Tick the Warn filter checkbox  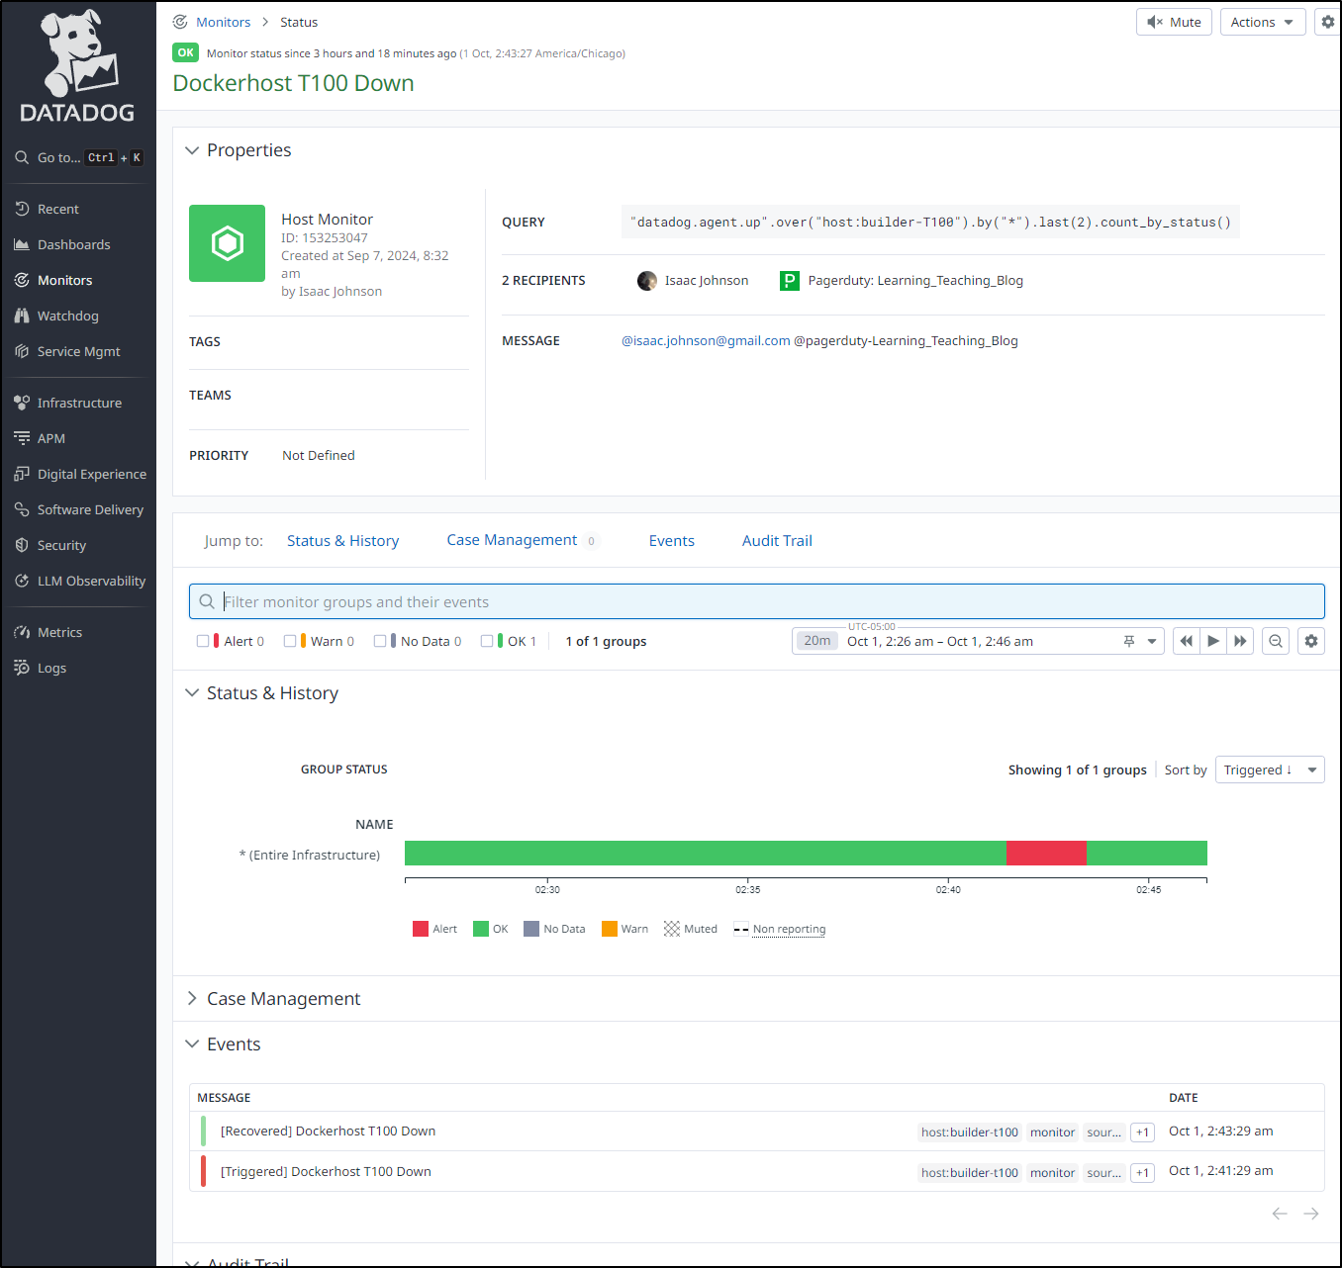click(x=290, y=641)
